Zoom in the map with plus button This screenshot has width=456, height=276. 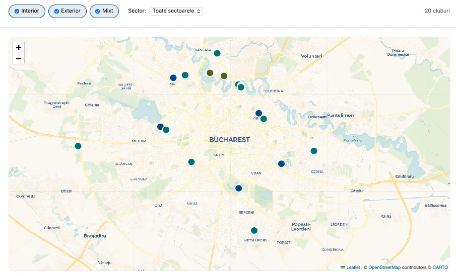pos(19,47)
